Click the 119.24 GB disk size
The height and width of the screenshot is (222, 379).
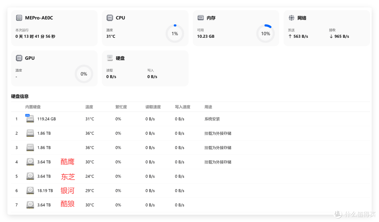pos(46,119)
